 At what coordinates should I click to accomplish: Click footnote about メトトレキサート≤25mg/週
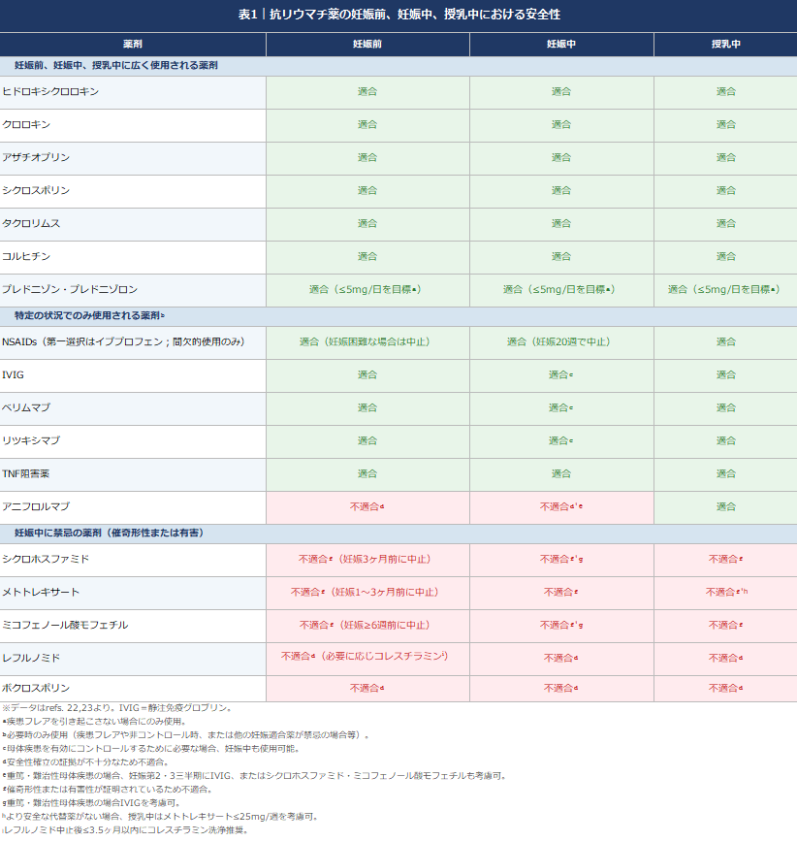tap(162, 818)
